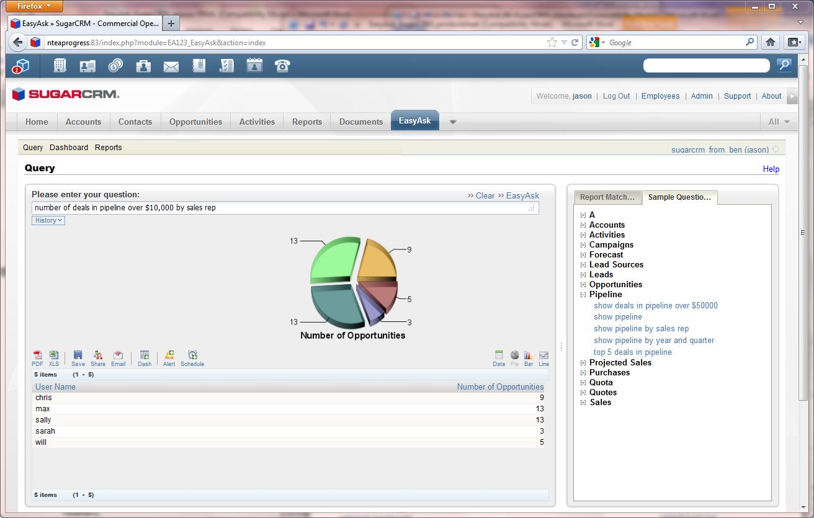Open the Reports item in the EasyAsk submenu
The width and height of the screenshot is (814, 518).
pyautogui.click(x=109, y=148)
